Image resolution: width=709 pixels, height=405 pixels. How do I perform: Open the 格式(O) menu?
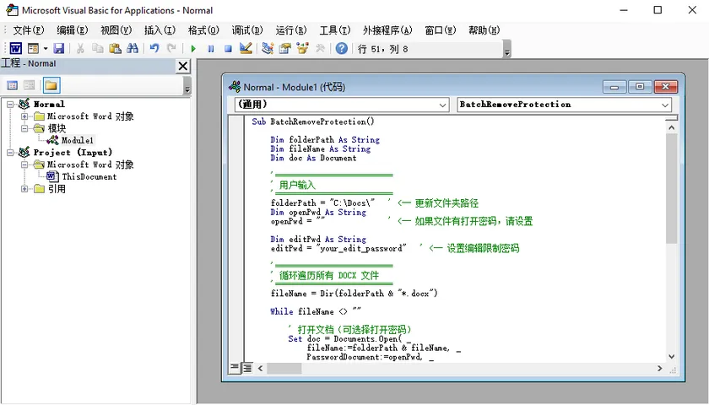pyautogui.click(x=203, y=30)
